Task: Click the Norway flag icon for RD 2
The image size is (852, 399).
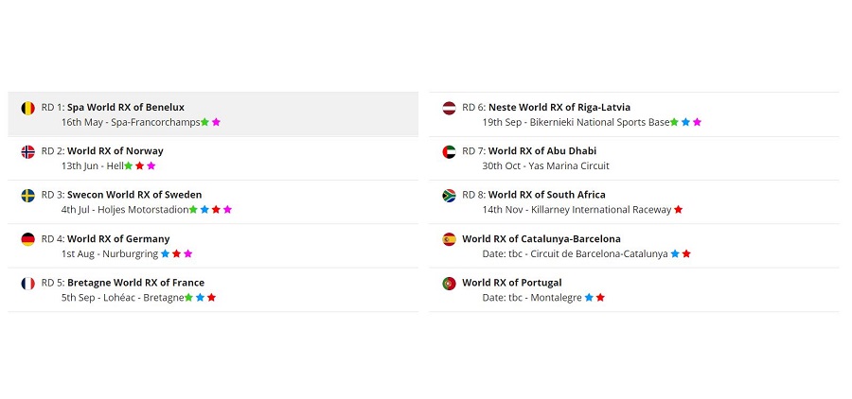Action: point(28,151)
